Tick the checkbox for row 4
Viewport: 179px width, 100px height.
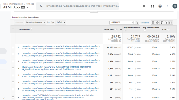click(13, 68)
